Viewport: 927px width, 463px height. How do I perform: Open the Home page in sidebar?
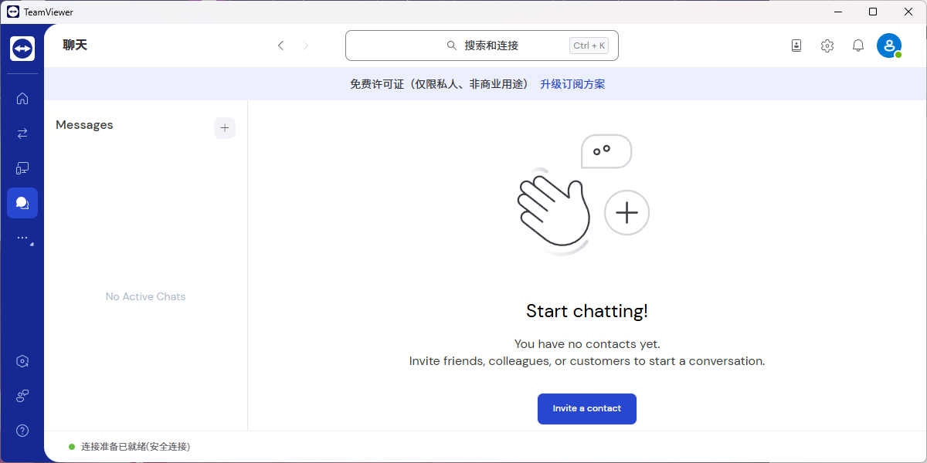point(22,98)
